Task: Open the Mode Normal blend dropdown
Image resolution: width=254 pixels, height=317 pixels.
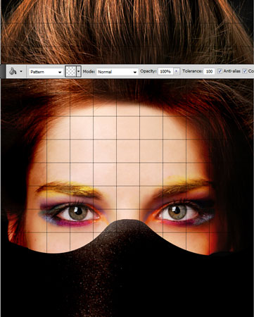Action: pos(117,72)
